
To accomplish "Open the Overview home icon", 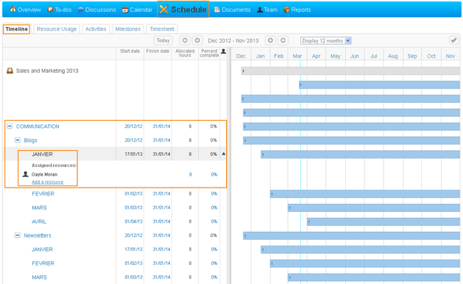I will [13, 9].
